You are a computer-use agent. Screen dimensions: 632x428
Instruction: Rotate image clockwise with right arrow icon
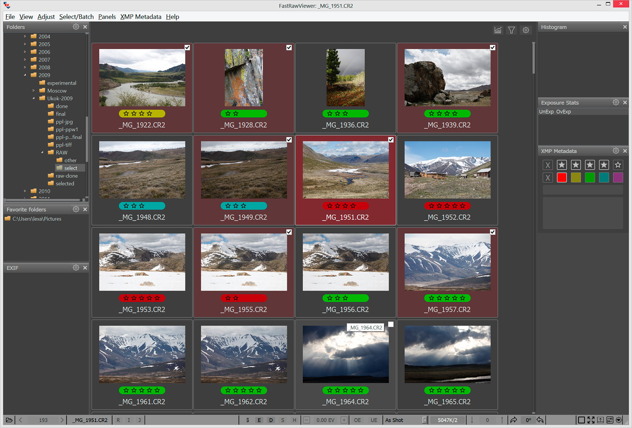pos(514,420)
